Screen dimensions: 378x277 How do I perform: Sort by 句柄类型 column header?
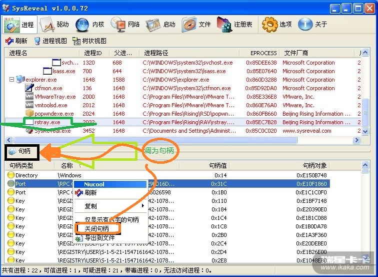tap(29, 166)
